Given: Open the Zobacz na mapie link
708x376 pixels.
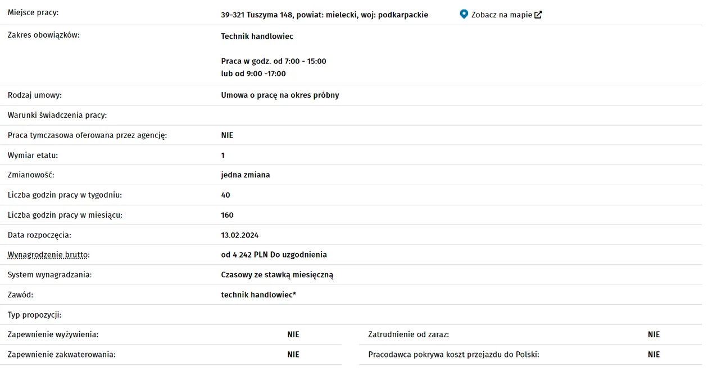Looking at the screenshot, I should tap(501, 15).
